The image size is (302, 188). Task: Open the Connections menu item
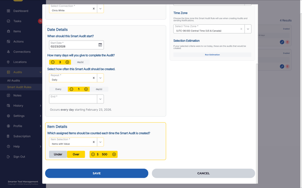pyautogui.click(x=22, y=52)
